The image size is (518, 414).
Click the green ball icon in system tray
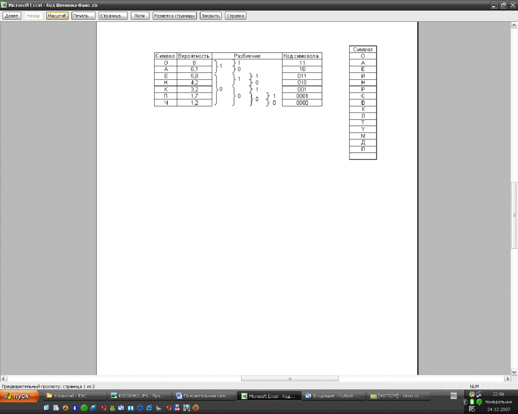pos(479,402)
